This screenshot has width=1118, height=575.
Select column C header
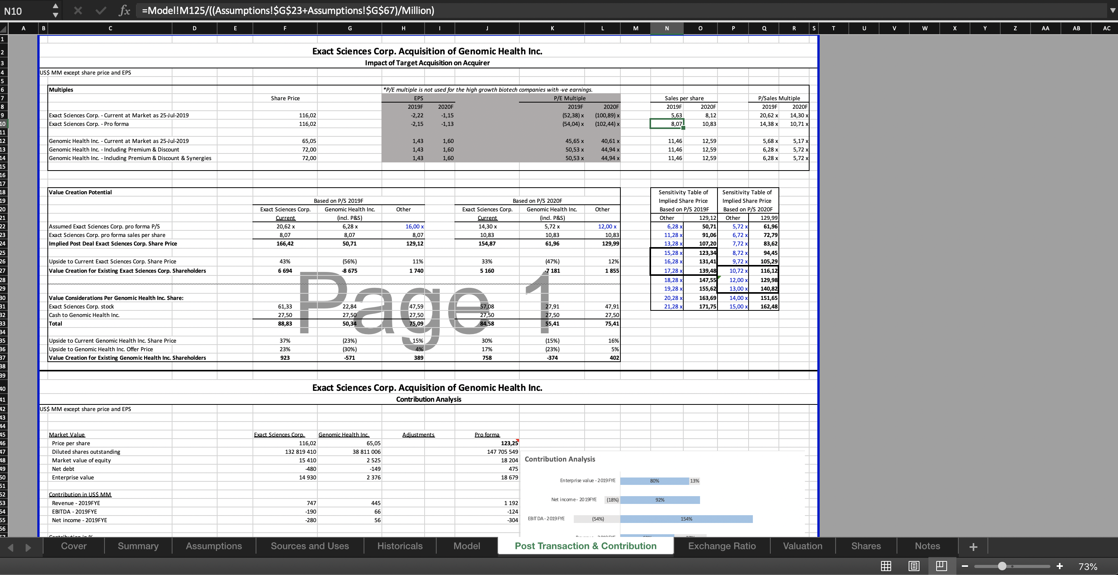110,28
